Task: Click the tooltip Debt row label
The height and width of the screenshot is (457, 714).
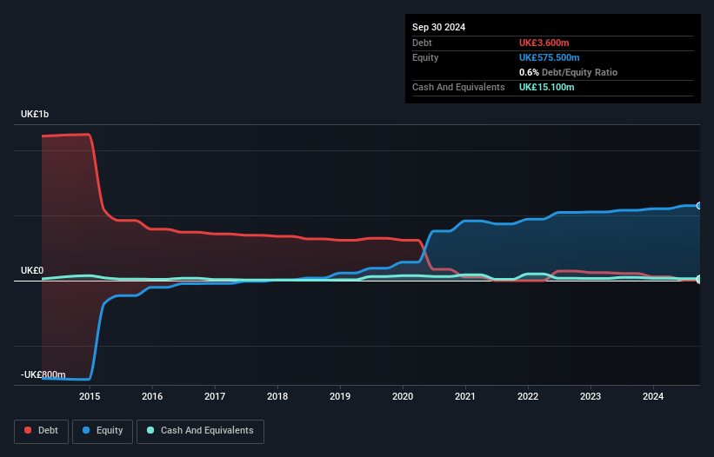Action: [422, 43]
